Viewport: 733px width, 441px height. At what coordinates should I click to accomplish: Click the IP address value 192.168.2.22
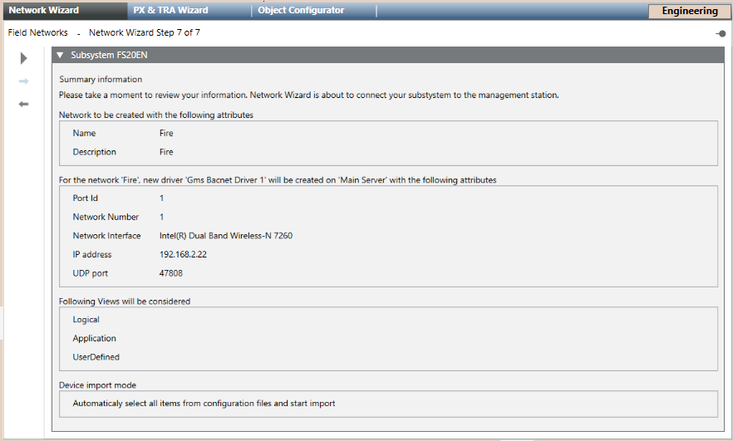click(x=183, y=255)
